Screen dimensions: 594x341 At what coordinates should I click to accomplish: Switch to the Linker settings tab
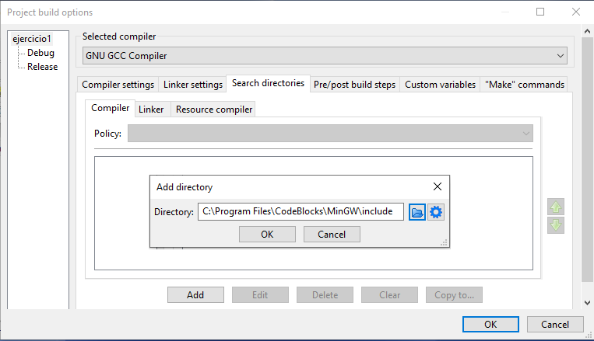click(x=192, y=85)
